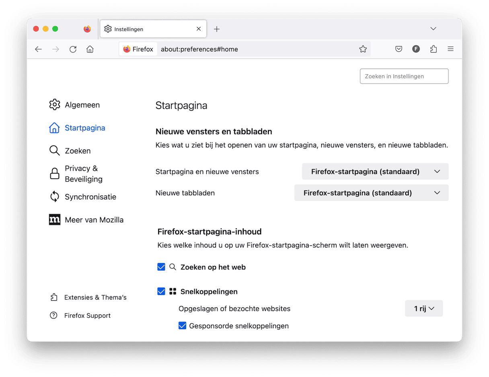Click the Opgeslagen of bezochte websites text
Screen dimensions: 489x377
[234, 309]
